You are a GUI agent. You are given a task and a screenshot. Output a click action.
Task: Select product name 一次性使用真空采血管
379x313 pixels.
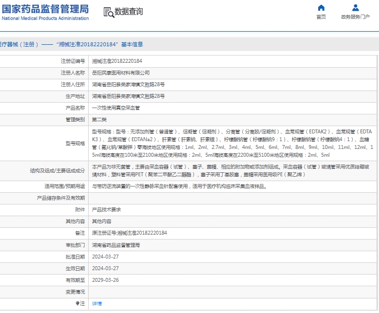pos(116,108)
